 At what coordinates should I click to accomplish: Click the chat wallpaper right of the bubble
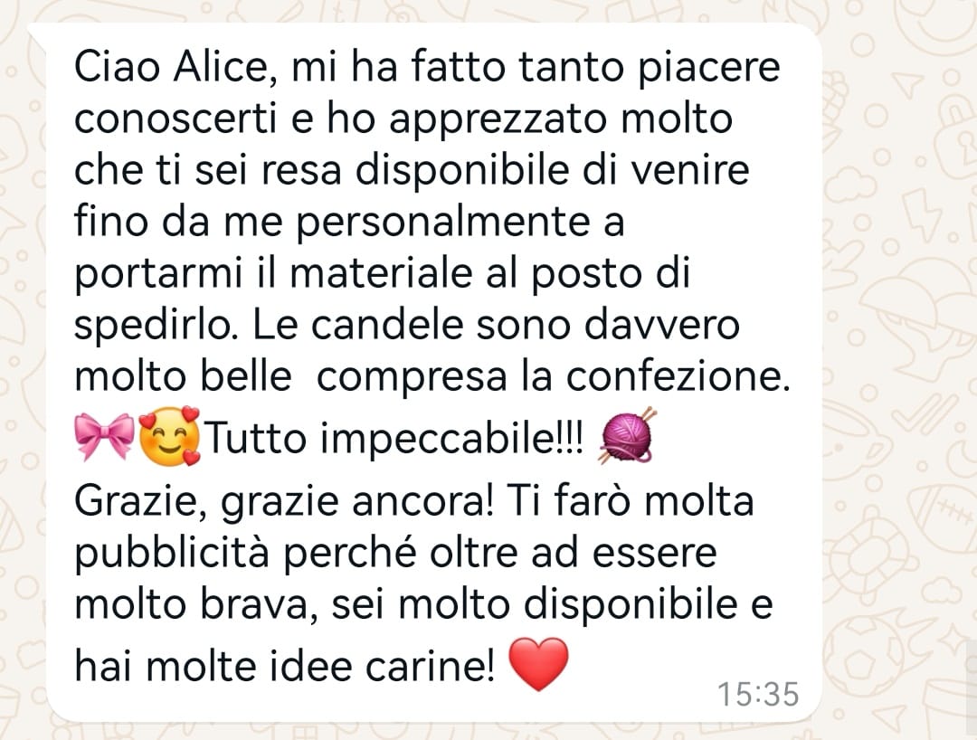pyautogui.click(x=897, y=374)
